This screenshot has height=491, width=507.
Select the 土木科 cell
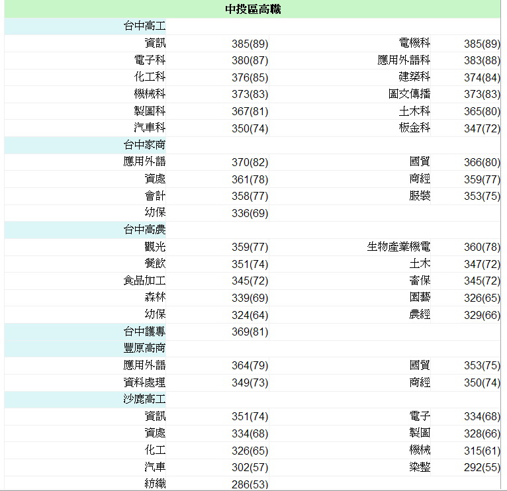[414, 111]
